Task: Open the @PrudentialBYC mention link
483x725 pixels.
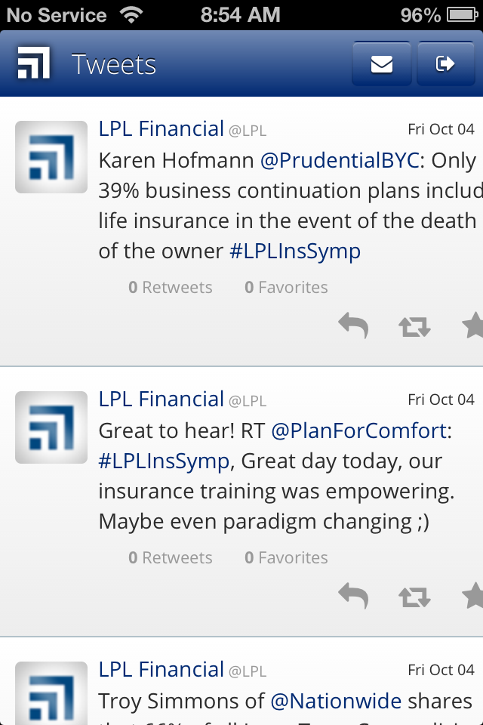Action: point(339,161)
